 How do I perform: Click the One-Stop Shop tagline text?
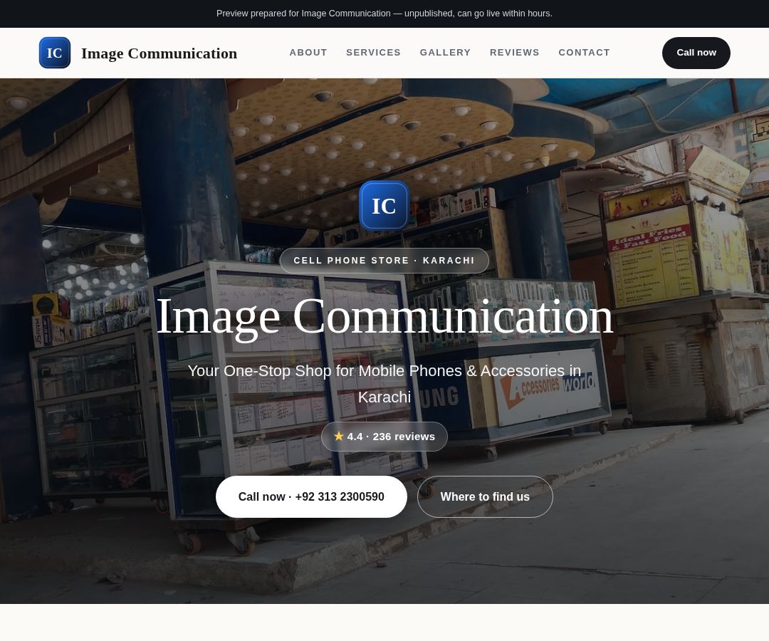coord(384,383)
